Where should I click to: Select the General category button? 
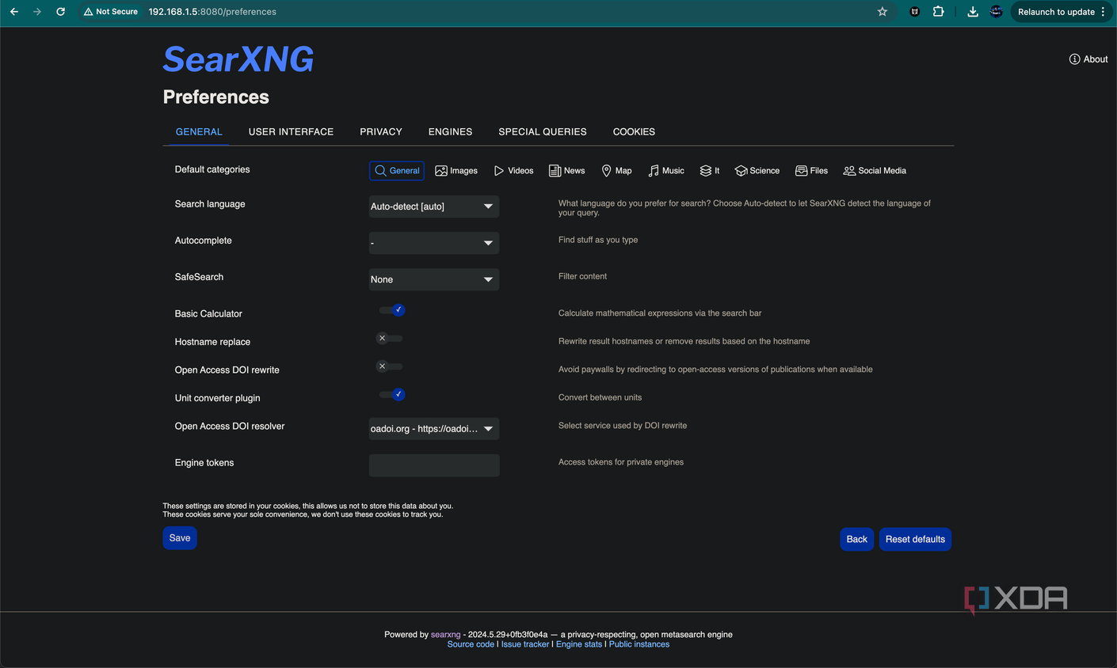pos(397,170)
